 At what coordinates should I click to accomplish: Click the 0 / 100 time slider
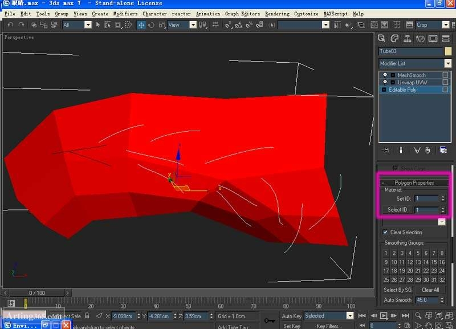click(x=37, y=293)
